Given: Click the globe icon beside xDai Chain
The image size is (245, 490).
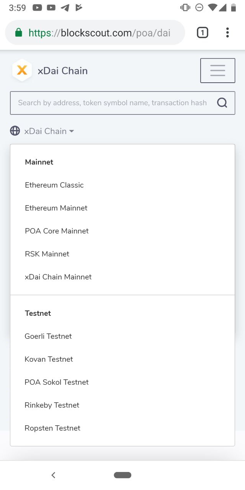Looking at the screenshot, I should pyautogui.click(x=15, y=131).
